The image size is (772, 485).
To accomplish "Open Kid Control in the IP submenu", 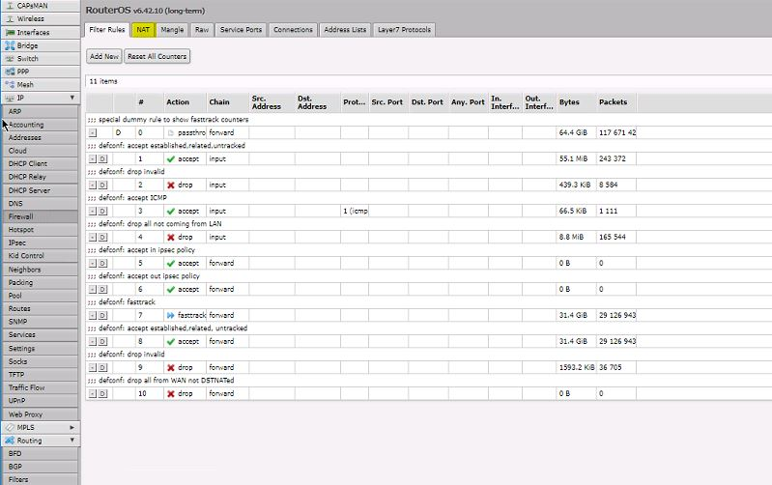I will [x=40, y=256].
